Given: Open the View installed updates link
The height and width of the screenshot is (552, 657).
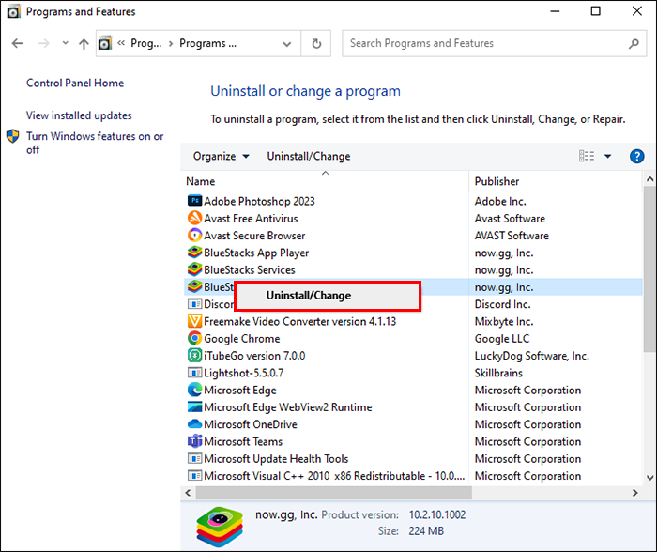Looking at the screenshot, I should click(x=79, y=115).
